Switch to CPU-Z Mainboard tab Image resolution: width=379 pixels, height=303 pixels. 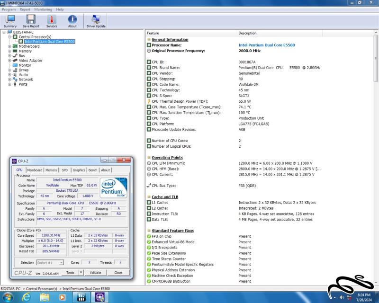click(x=35, y=170)
